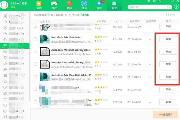Check the box for the 215 MB row
The image size is (180, 120).
35,89
